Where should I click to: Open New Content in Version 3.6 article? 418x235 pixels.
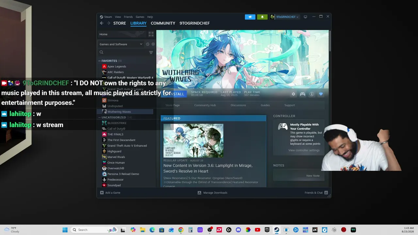coord(208,168)
